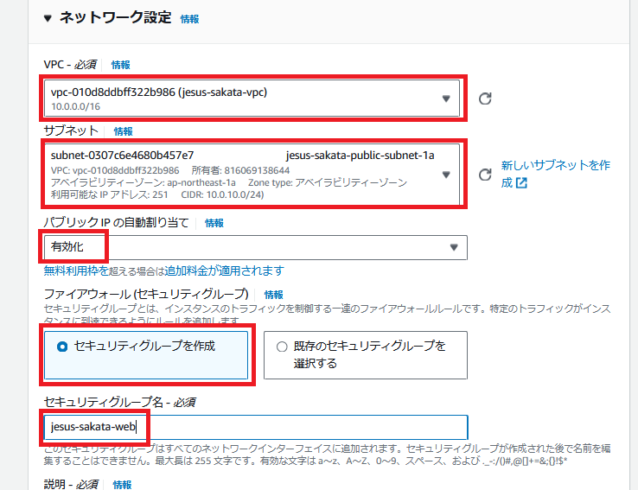Open 情報 link next to VPC label

(121, 65)
